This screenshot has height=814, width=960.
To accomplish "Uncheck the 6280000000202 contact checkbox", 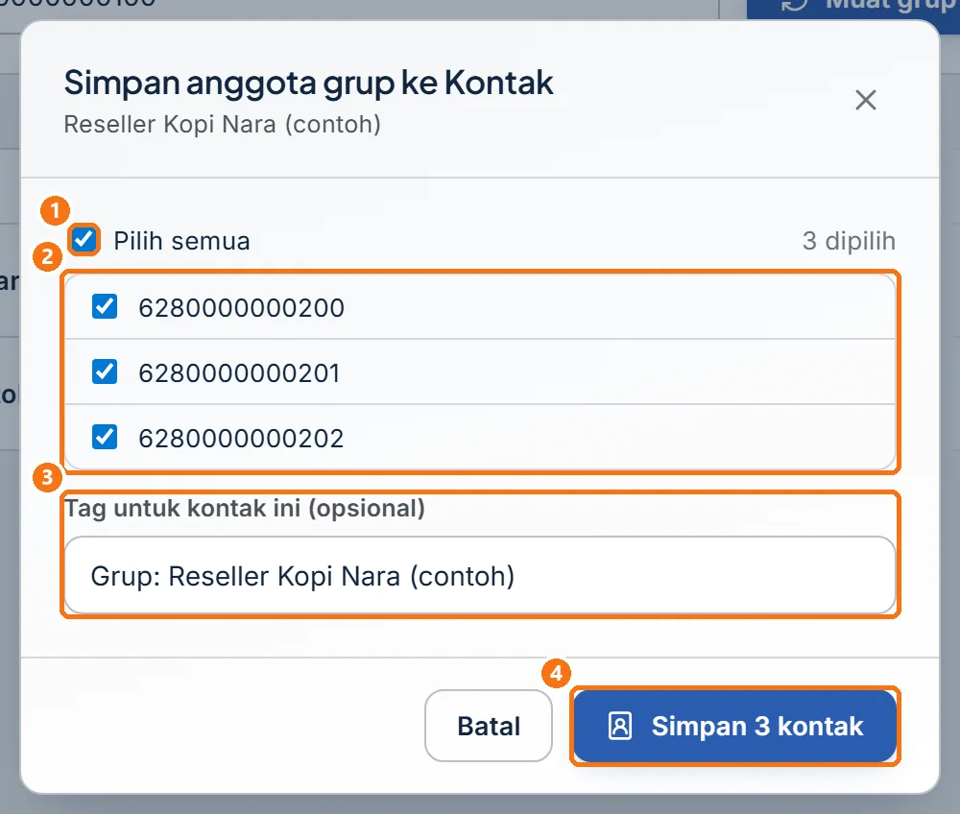I will (105, 437).
